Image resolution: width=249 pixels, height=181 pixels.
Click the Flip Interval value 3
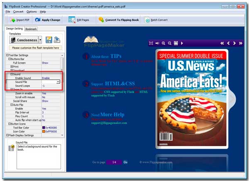(43, 113)
